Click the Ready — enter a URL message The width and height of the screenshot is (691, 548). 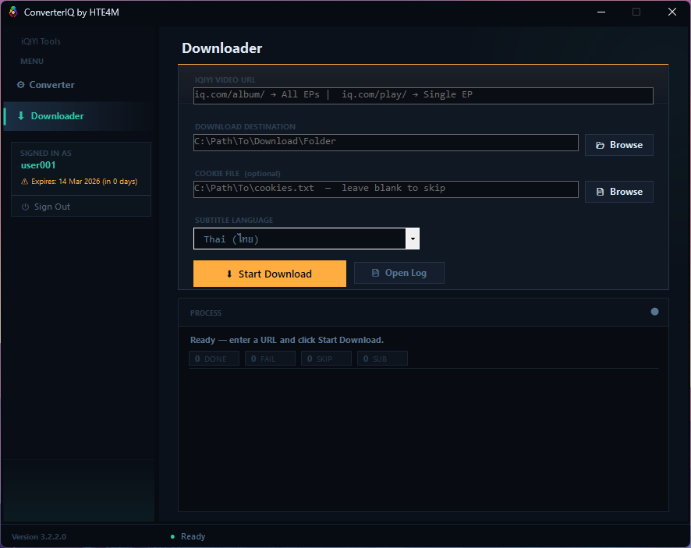click(x=287, y=340)
